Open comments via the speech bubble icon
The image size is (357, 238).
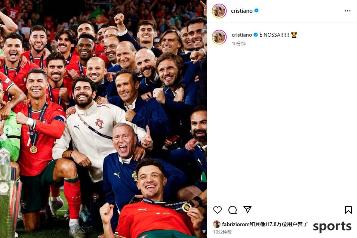pos(233,210)
